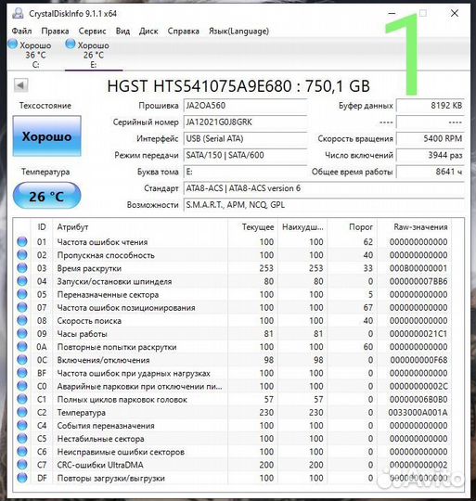Select disk E: tab at 26 °C
476x501 pixels.
(94, 55)
